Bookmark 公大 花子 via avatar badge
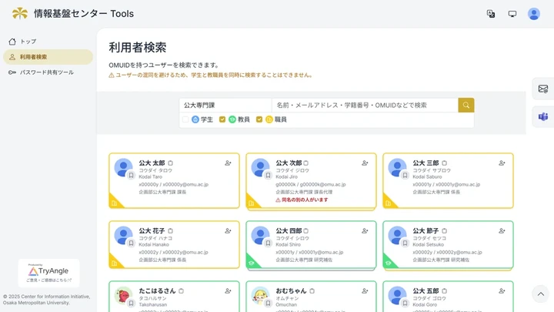 (x=131, y=243)
